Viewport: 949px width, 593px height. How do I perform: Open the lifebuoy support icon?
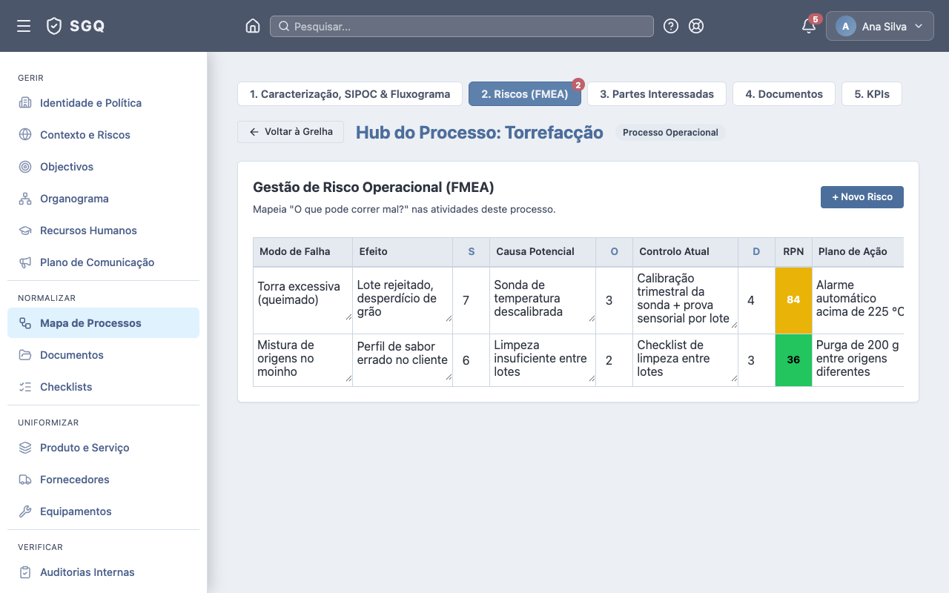(x=696, y=26)
